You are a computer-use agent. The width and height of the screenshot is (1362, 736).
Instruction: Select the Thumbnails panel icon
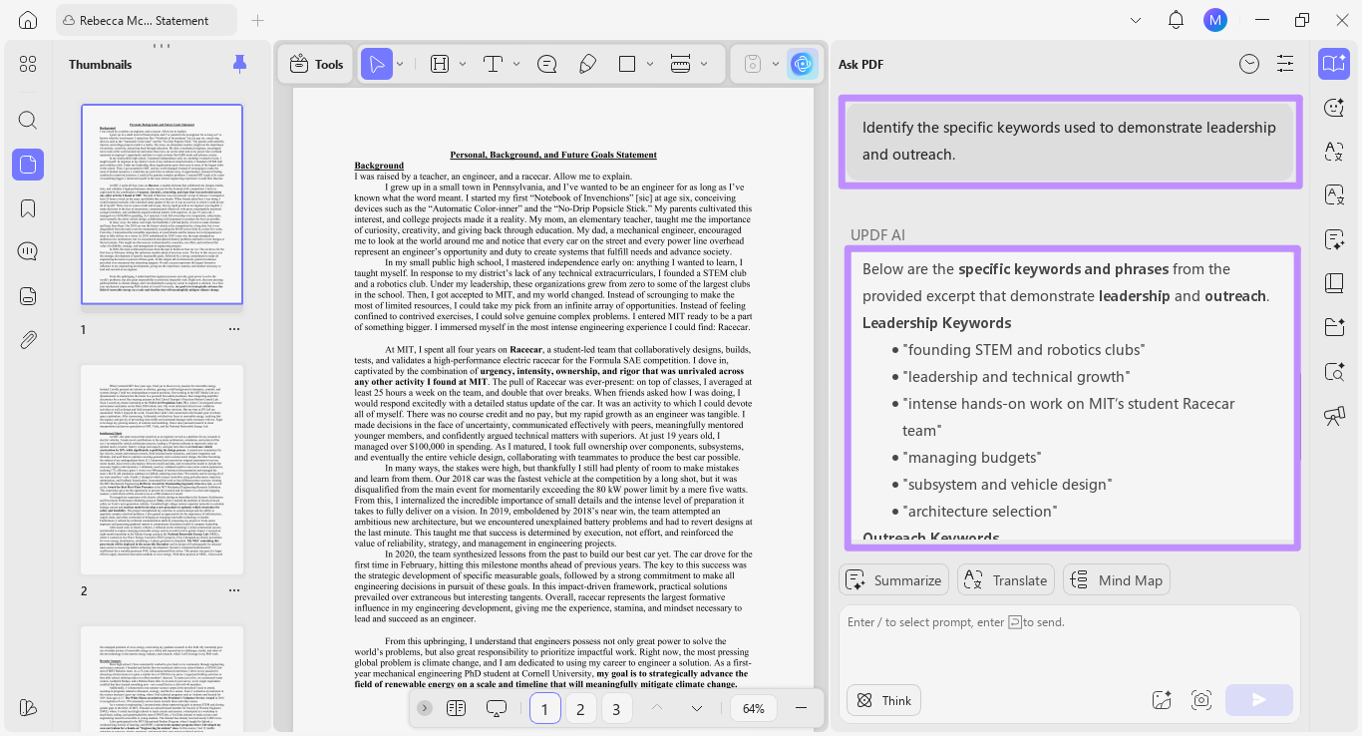[x=28, y=165]
